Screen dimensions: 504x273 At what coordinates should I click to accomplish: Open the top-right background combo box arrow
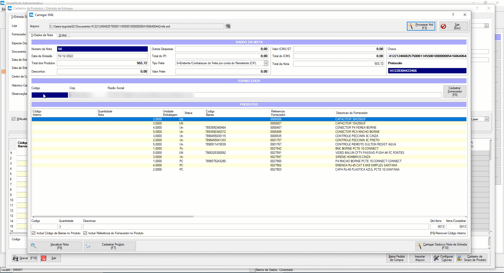(x=486, y=26)
